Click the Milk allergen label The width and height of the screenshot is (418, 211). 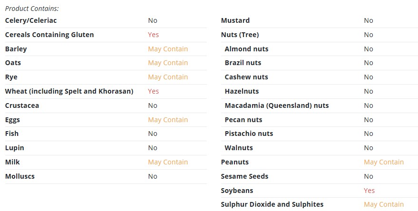[12, 162]
